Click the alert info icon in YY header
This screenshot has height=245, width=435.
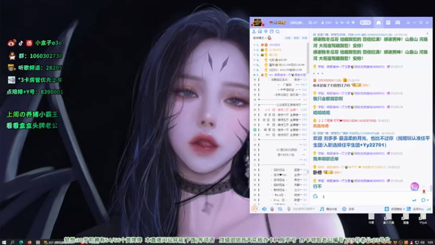[x=353, y=23]
